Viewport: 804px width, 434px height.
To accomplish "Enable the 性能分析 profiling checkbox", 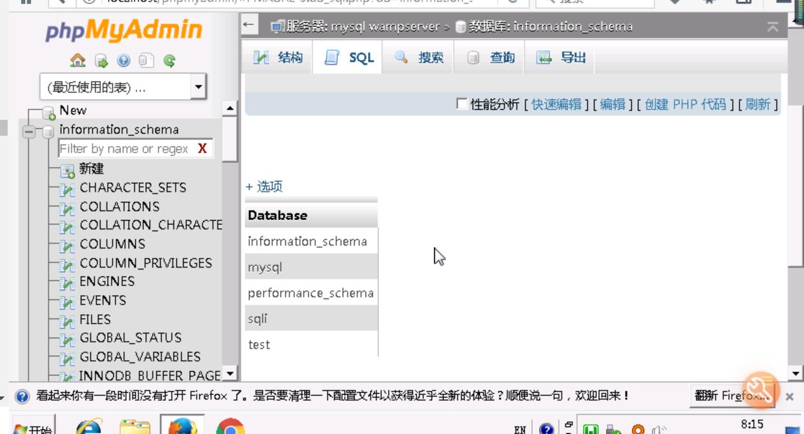I will click(x=462, y=104).
